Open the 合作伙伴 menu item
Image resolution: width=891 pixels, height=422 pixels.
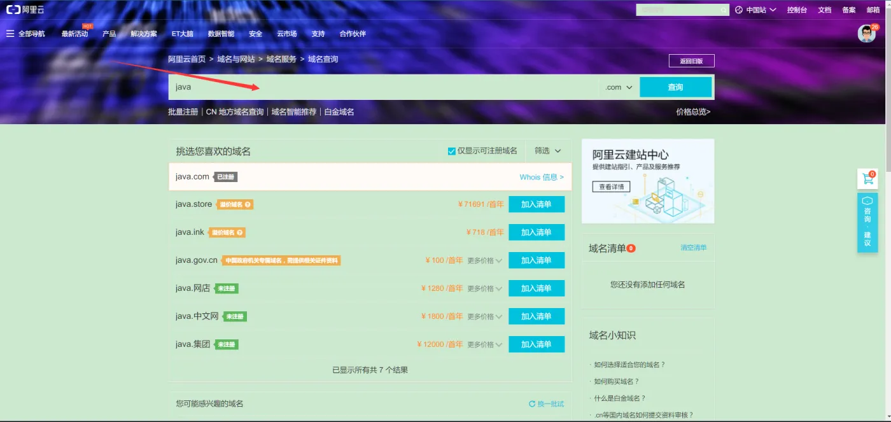tap(353, 34)
